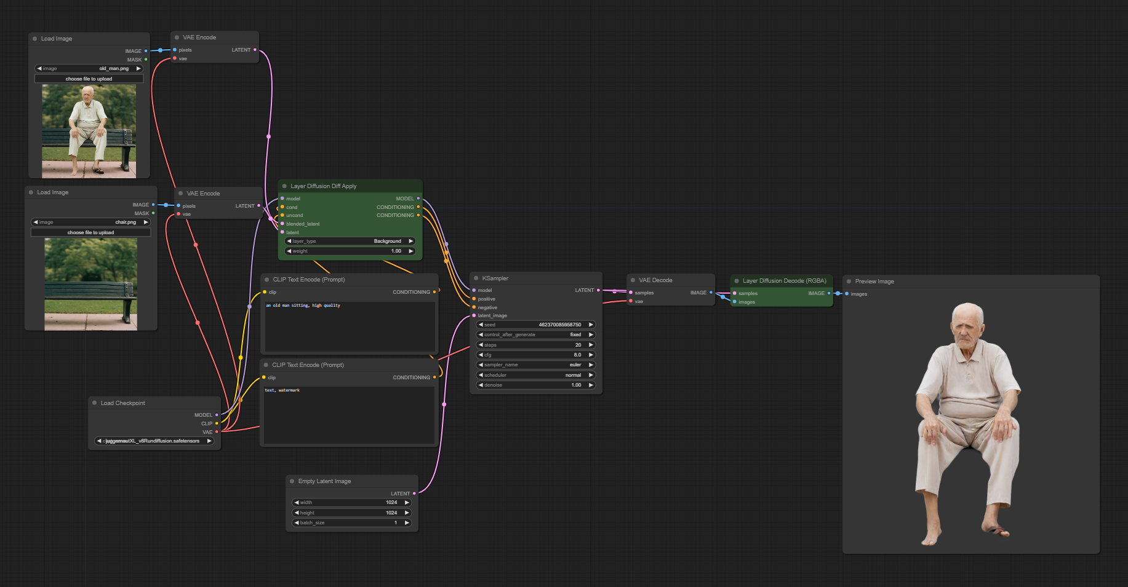
Task: Click the LATENT output port of KSampler
Action: 598,290
